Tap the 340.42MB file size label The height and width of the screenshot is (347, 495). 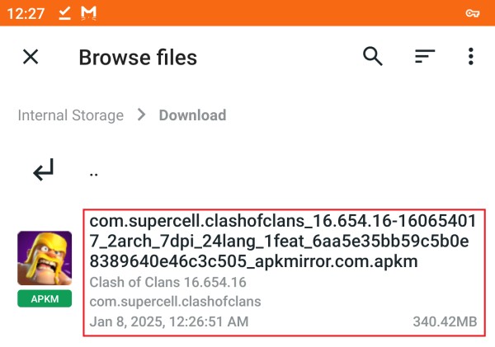click(x=445, y=321)
